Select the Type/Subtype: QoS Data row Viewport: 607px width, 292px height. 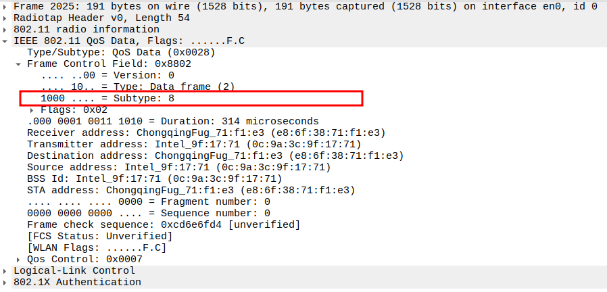121,52
